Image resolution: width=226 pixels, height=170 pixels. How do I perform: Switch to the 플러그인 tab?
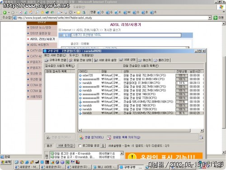point(161,60)
